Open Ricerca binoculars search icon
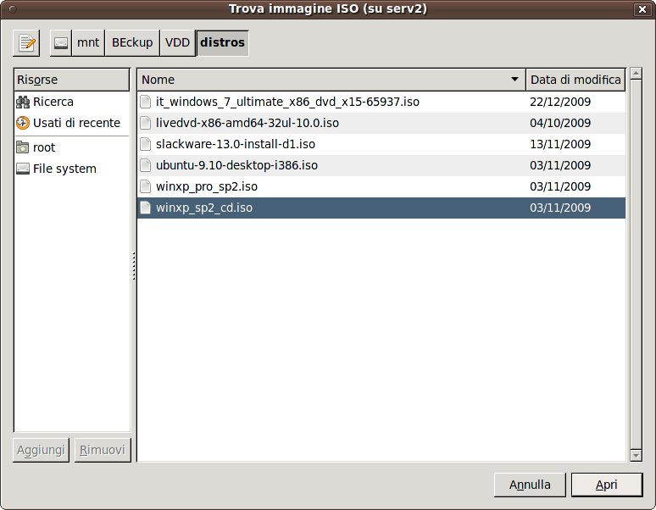Viewport: 656px width, 510px height. [x=23, y=102]
